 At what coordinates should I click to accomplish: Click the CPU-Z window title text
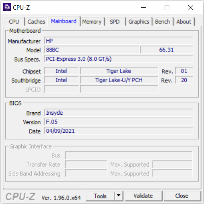point(21,8)
